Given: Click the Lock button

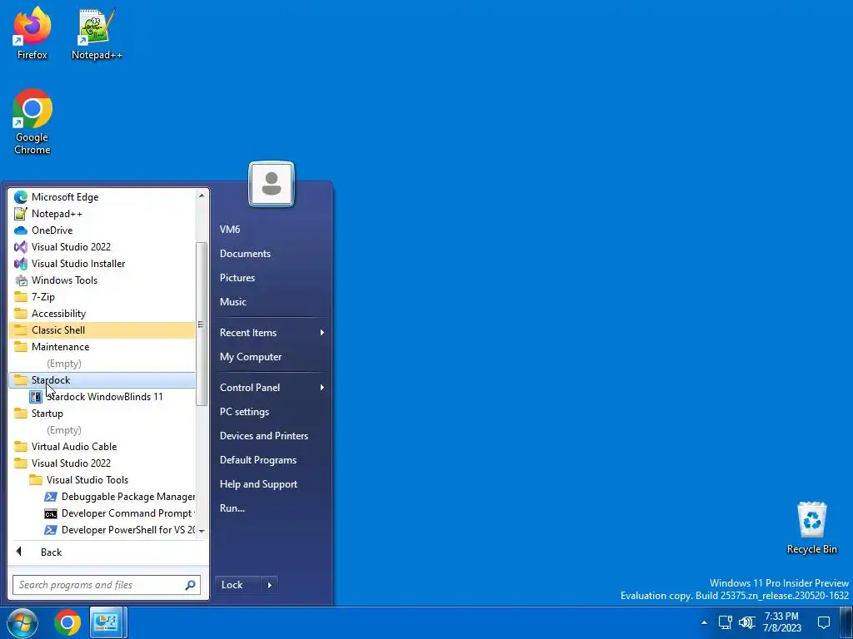Looking at the screenshot, I should tap(238, 585).
